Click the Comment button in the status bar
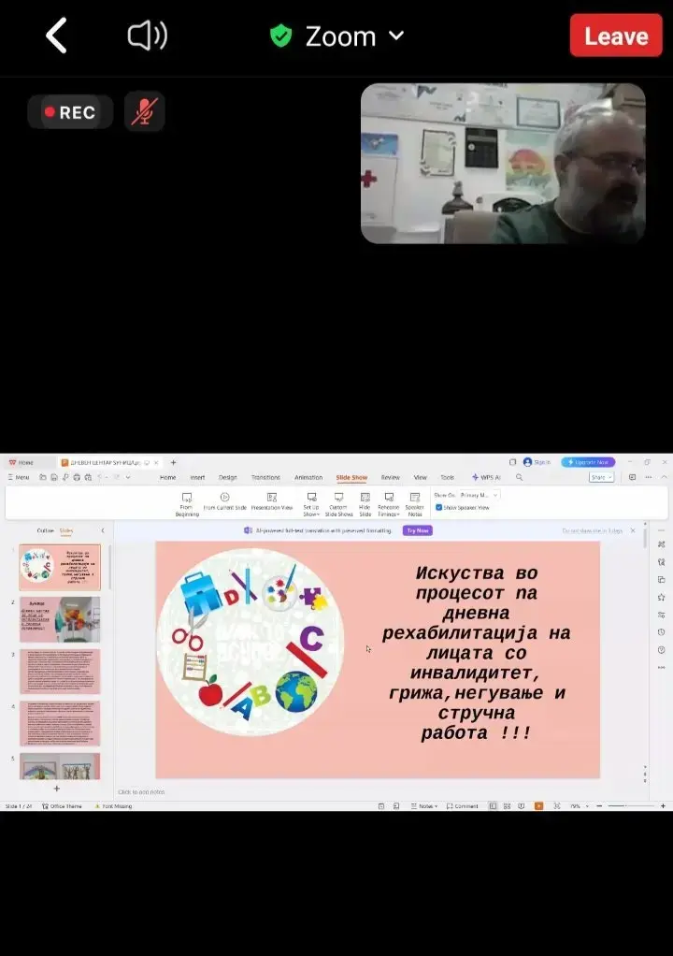The width and height of the screenshot is (673, 956). click(x=463, y=806)
